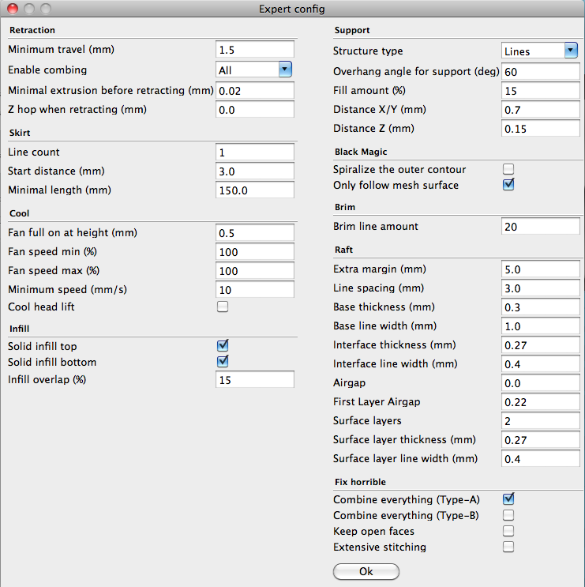Enable Extensive stitching checkbox
The image size is (585, 587).
point(508,547)
